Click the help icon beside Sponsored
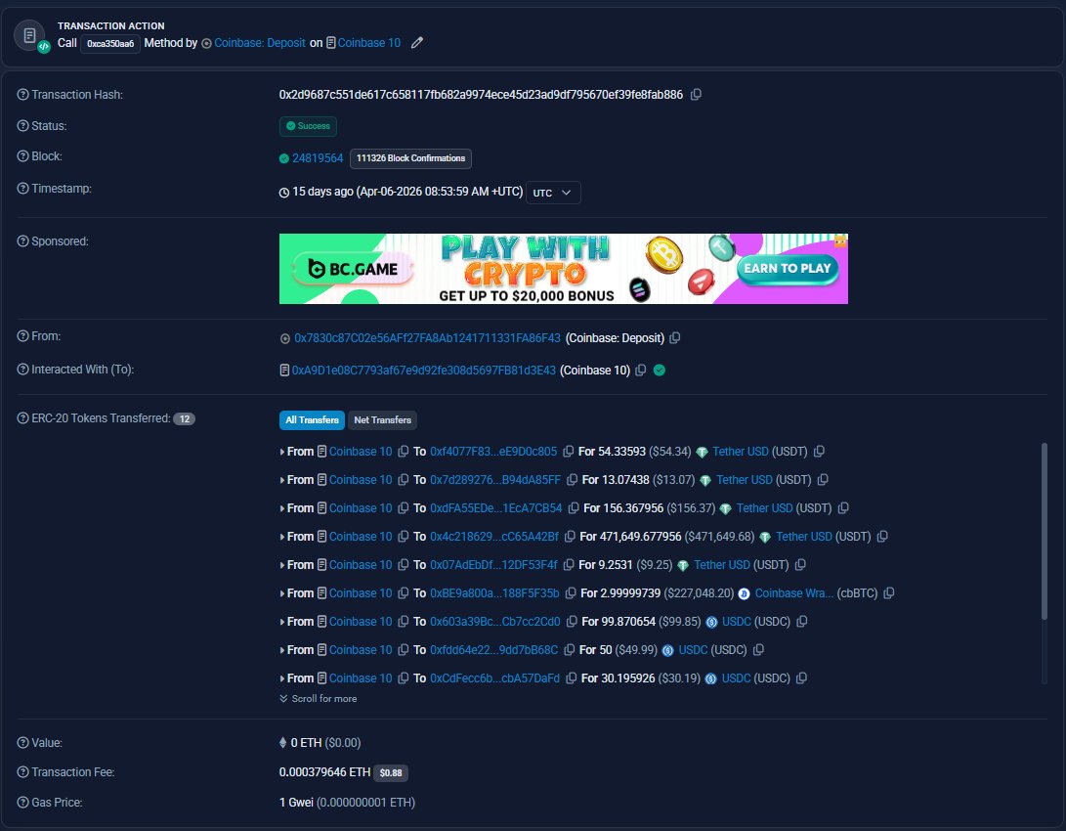Screen dimensions: 1066x831 pyautogui.click(x=22, y=241)
